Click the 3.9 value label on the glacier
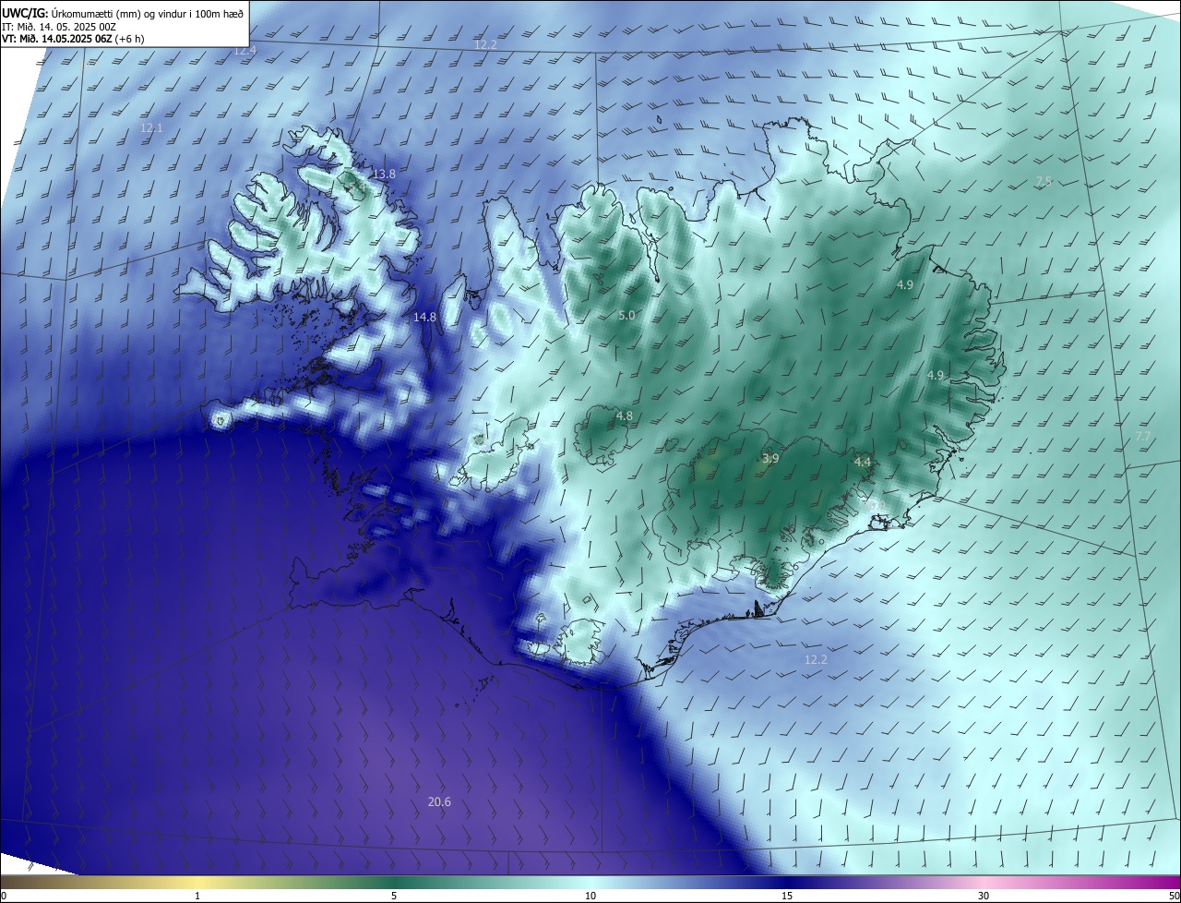The image size is (1181, 903). click(x=770, y=458)
